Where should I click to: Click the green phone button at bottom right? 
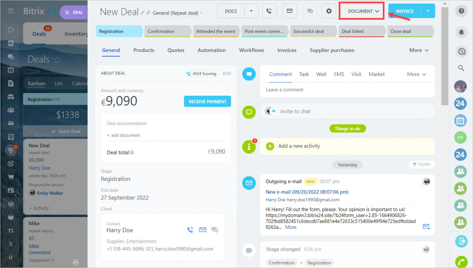pyautogui.click(x=461, y=262)
